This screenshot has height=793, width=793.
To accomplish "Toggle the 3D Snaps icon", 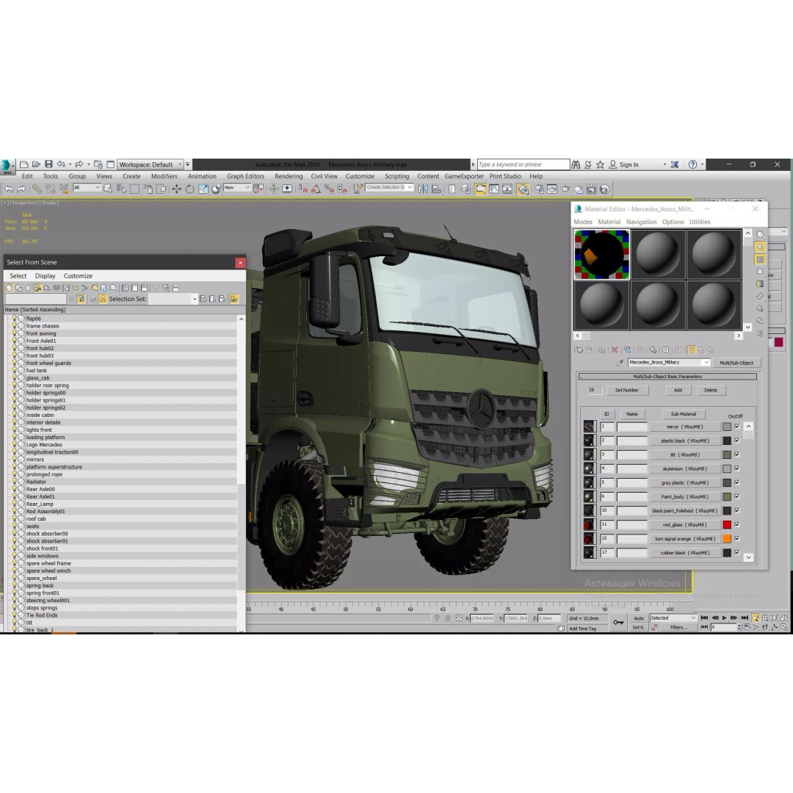I will click(x=303, y=189).
